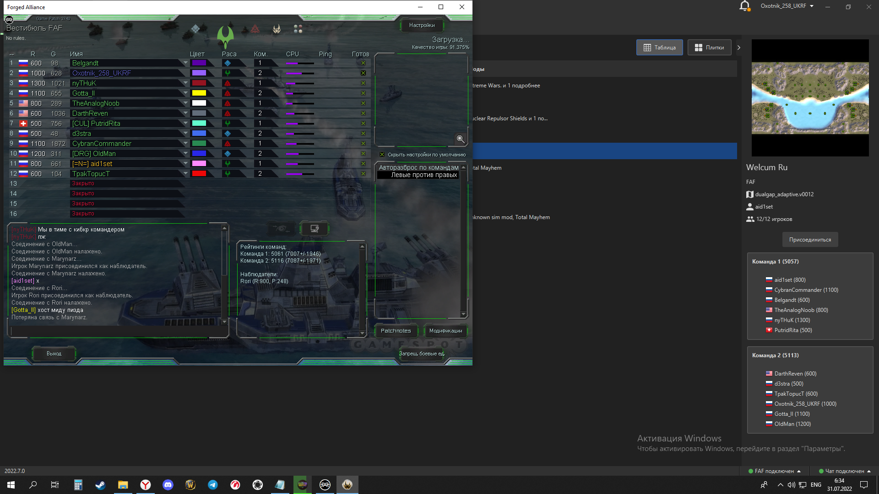Viewport: 879px width, 494px height.
Task: Click the Имя column header
Action: pyautogui.click(x=76, y=54)
